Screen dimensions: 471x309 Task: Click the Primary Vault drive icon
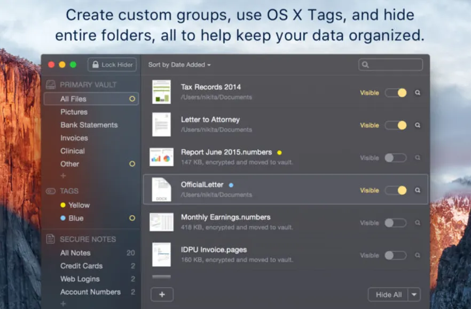tap(50, 85)
